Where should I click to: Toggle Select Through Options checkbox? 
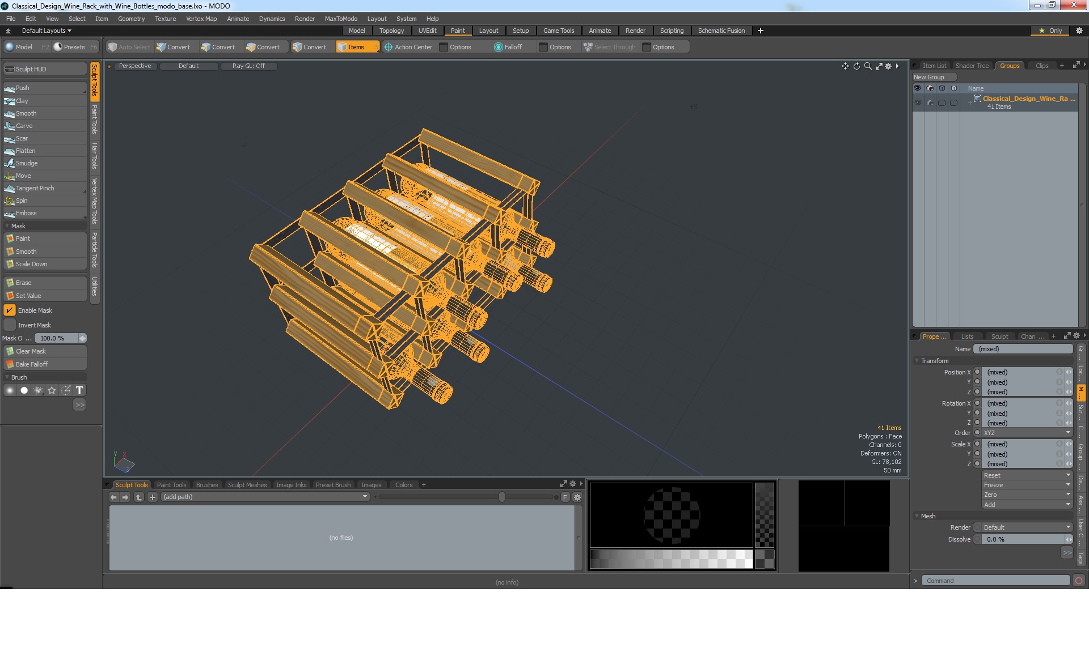coord(646,47)
